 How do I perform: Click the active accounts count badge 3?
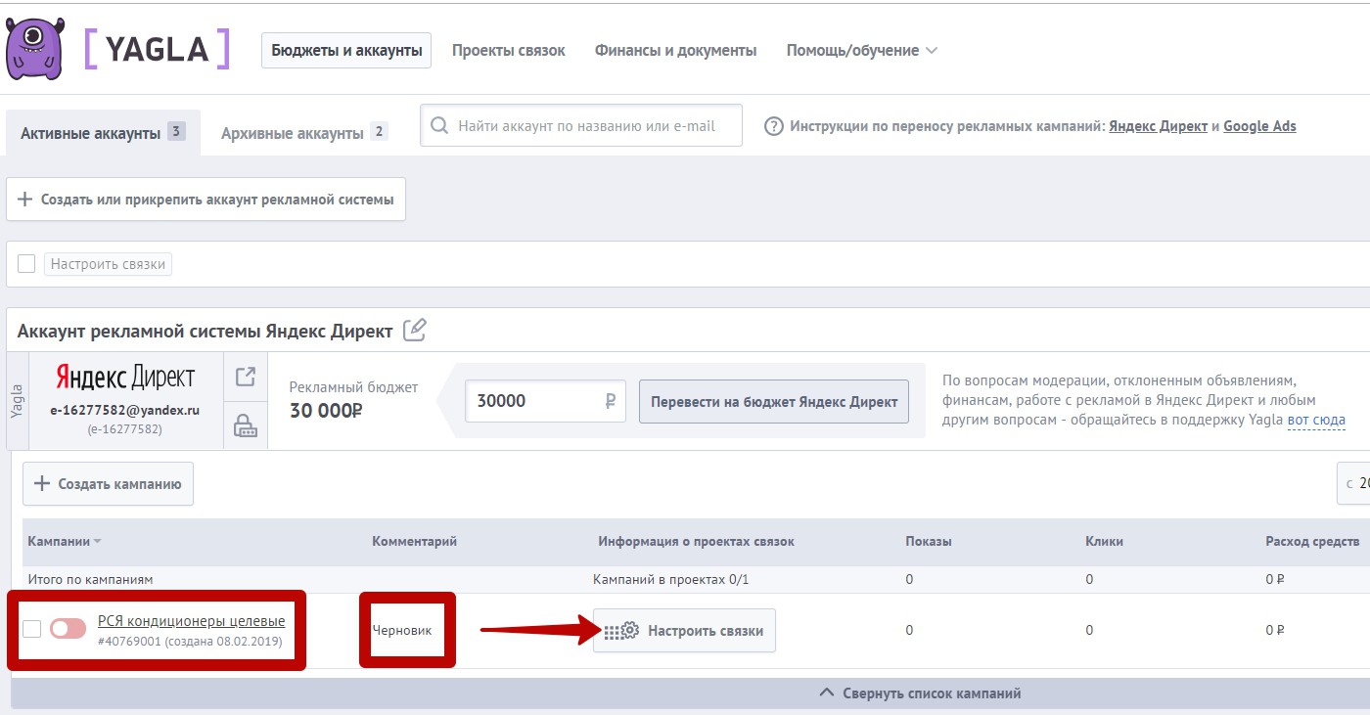pos(176,131)
